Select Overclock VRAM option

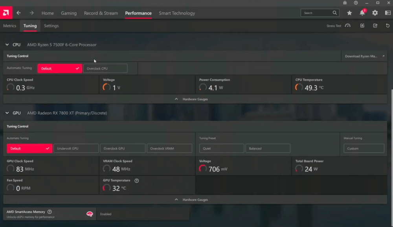[x=169, y=148]
